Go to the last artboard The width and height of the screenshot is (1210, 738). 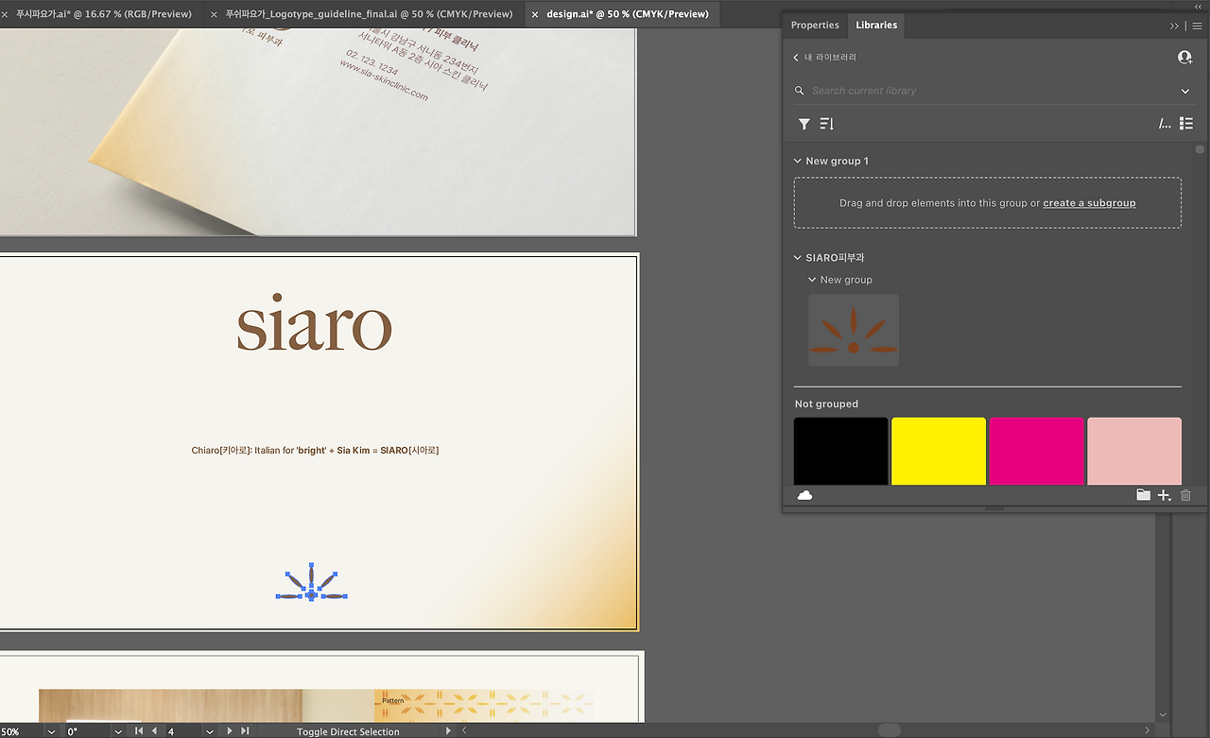[245, 731]
